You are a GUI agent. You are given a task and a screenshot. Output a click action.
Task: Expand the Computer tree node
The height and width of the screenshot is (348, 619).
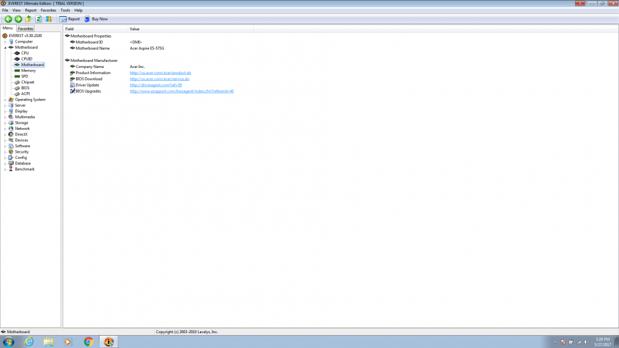[x=5, y=42]
